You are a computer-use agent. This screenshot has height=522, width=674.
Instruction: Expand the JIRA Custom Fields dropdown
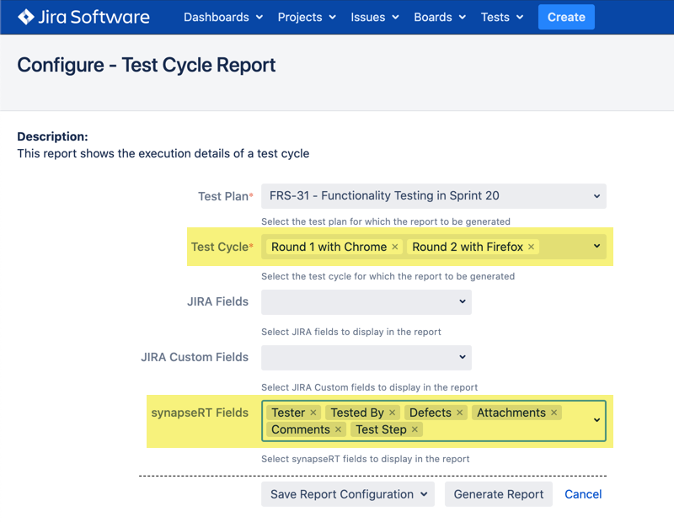pyautogui.click(x=366, y=357)
